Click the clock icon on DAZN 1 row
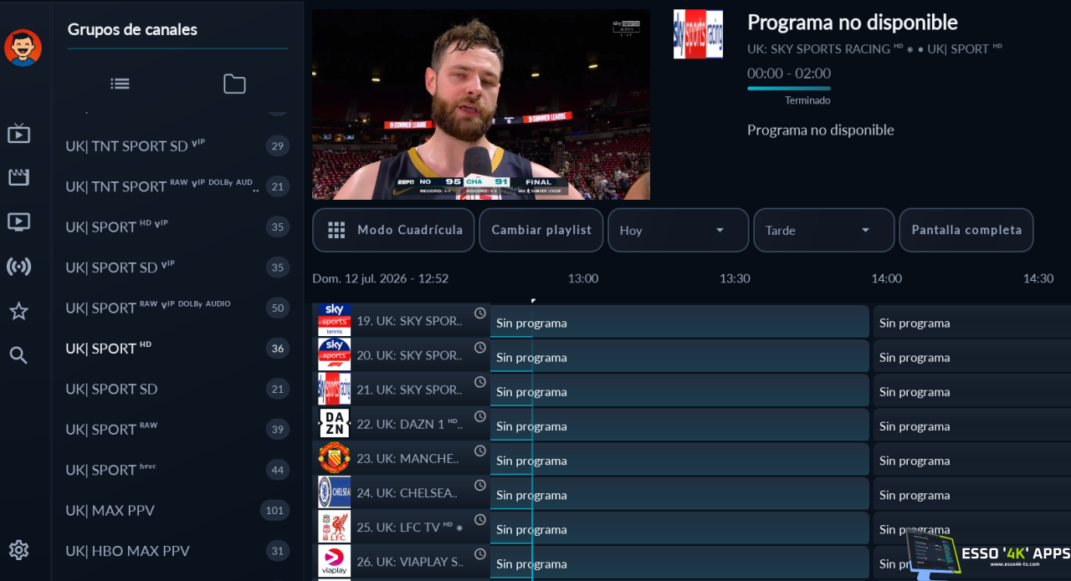This screenshot has height=581, width=1071. click(480, 416)
